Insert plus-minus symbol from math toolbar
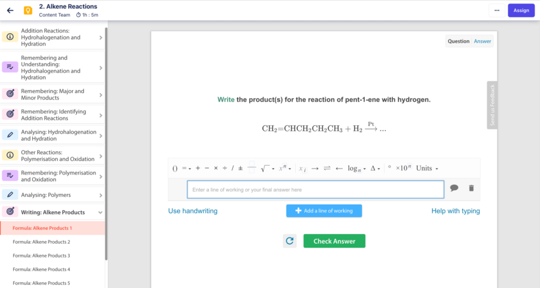Image resolution: width=540 pixels, height=288 pixels. pyautogui.click(x=241, y=168)
